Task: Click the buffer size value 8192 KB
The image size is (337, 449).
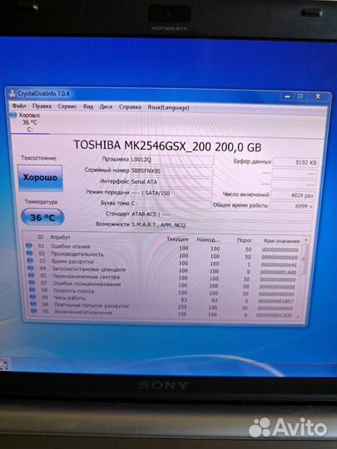Action: [x=295, y=162]
